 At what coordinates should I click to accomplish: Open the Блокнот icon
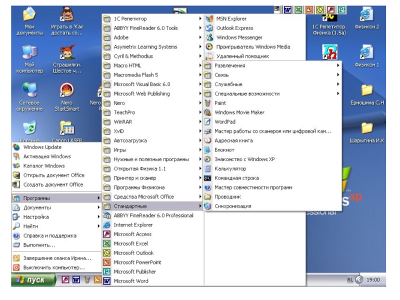[x=208, y=150]
